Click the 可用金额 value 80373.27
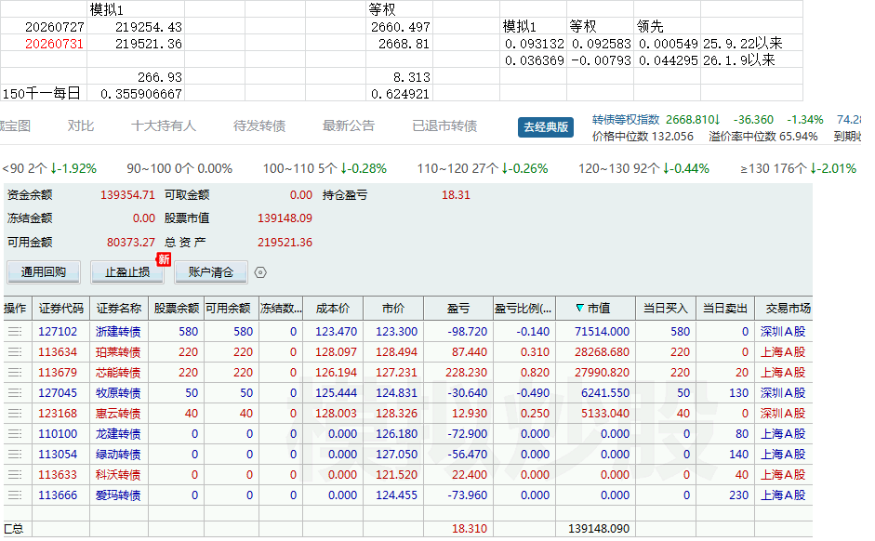 coord(130,243)
